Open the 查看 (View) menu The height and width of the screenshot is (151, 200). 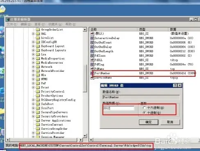point(40,24)
